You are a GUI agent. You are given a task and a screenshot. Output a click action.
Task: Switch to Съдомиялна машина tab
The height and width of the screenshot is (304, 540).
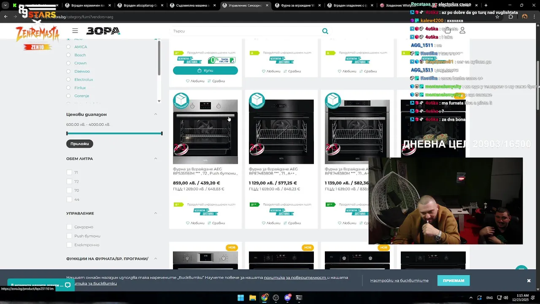click(x=192, y=5)
